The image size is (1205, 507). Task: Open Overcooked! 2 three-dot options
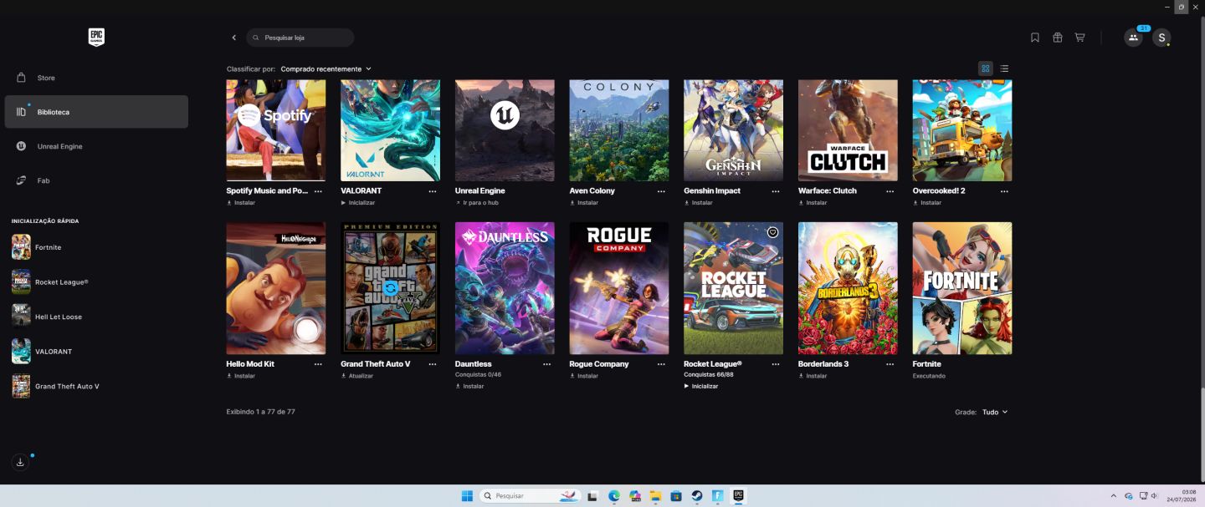click(x=1004, y=191)
